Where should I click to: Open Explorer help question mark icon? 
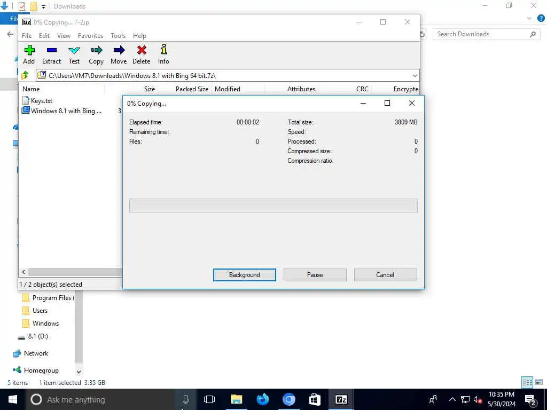[x=541, y=19]
